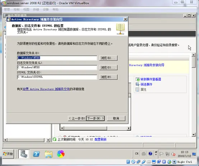This screenshot has height=166, width=199.
Task: Open the 设备 menu in VirtualBox
Action: click(x=46, y=9)
